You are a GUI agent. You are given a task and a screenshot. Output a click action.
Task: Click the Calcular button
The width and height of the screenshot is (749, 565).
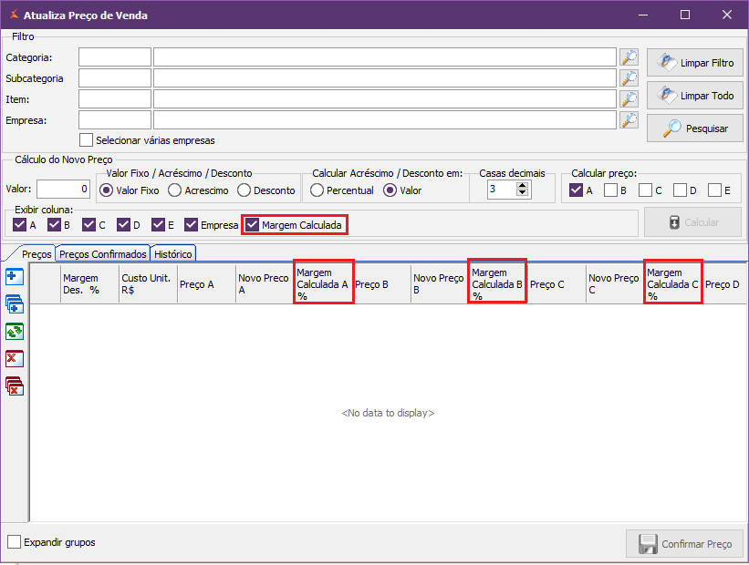692,222
